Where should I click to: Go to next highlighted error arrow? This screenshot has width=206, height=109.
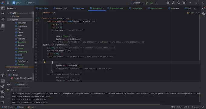[x=199, y=13]
